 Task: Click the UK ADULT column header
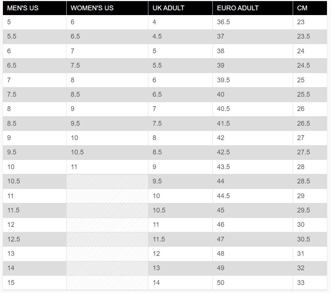pyautogui.click(x=180, y=8)
